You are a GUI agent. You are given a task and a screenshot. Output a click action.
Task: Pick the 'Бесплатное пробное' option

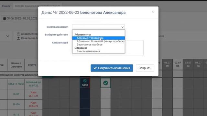click(x=98, y=44)
